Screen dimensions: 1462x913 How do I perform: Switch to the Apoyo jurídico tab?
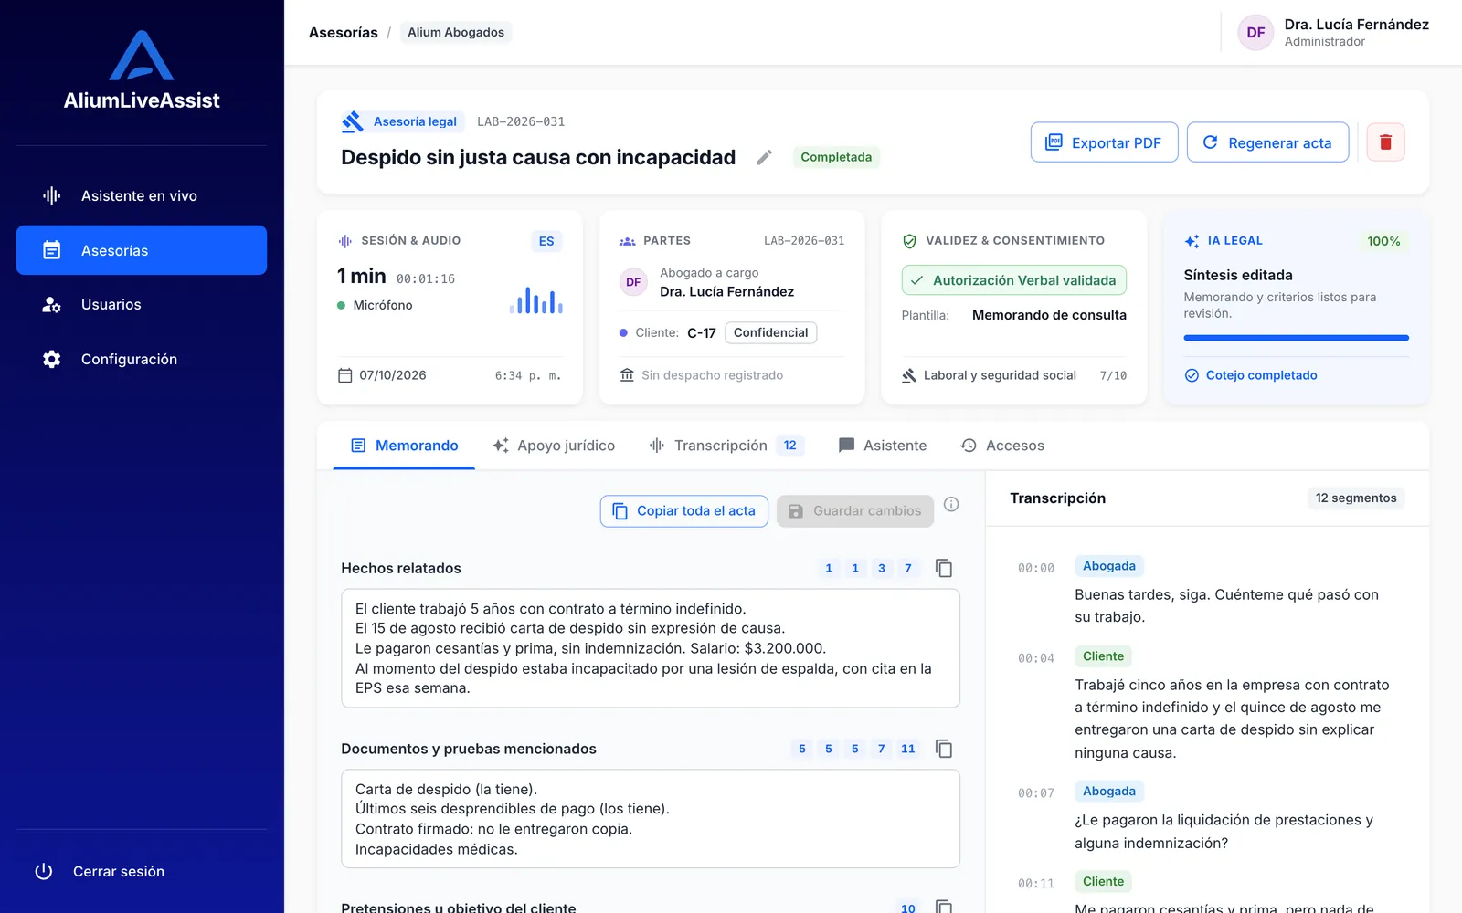tap(554, 446)
